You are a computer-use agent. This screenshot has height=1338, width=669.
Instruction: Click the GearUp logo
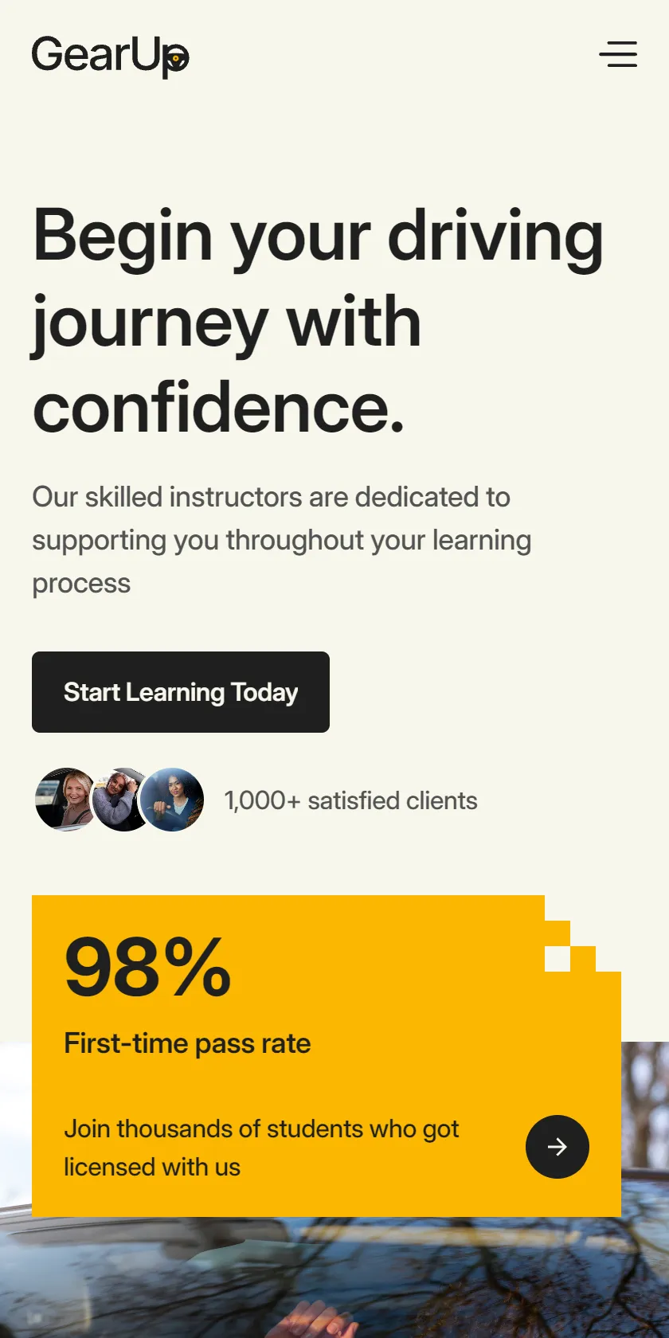click(111, 57)
